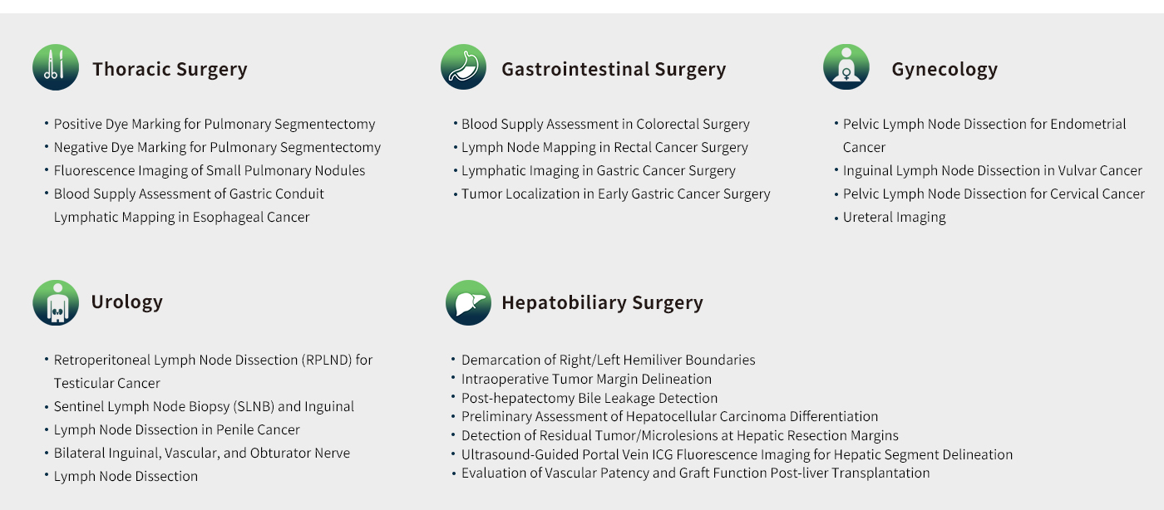Click Fluorescence Imaging of Small Pulmonary Nodules
The width and height of the screenshot is (1164, 510).
(x=210, y=170)
